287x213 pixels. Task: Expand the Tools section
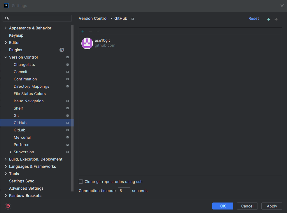coord(6,174)
